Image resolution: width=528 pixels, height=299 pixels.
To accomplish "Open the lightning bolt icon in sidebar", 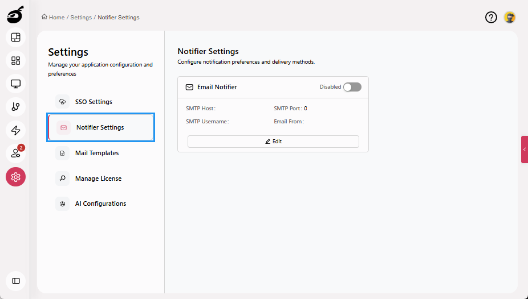I will [15, 130].
